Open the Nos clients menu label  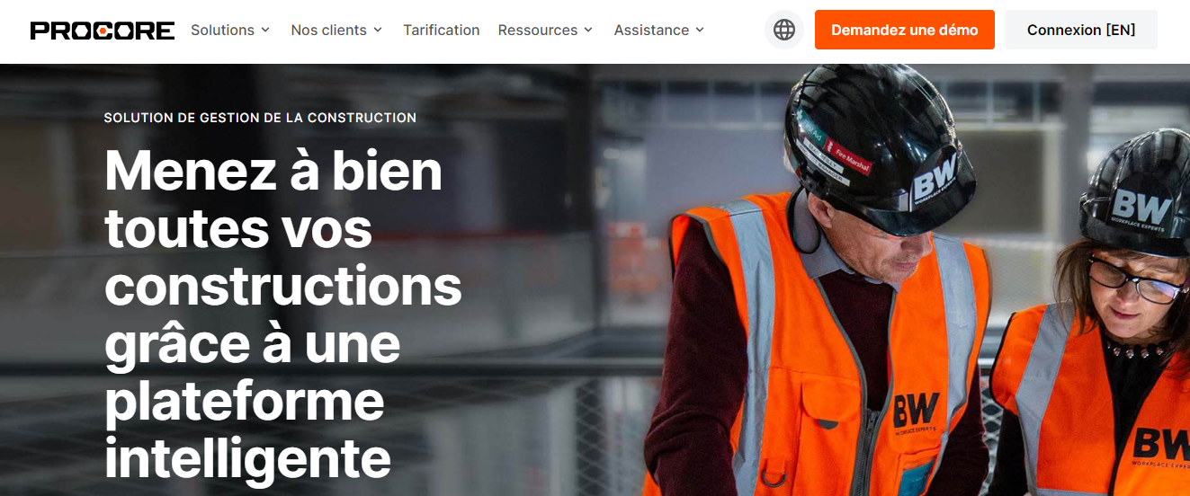tap(328, 30)
